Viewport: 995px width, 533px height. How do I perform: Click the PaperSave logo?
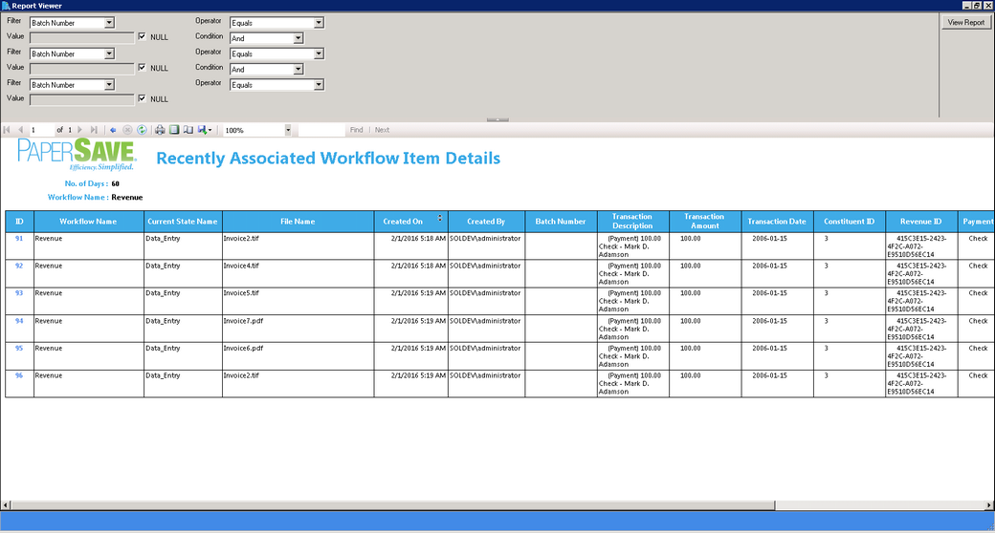(77, 155)
